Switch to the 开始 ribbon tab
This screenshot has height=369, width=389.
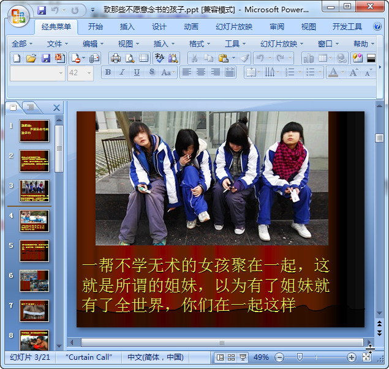click(x=96, y=26)
